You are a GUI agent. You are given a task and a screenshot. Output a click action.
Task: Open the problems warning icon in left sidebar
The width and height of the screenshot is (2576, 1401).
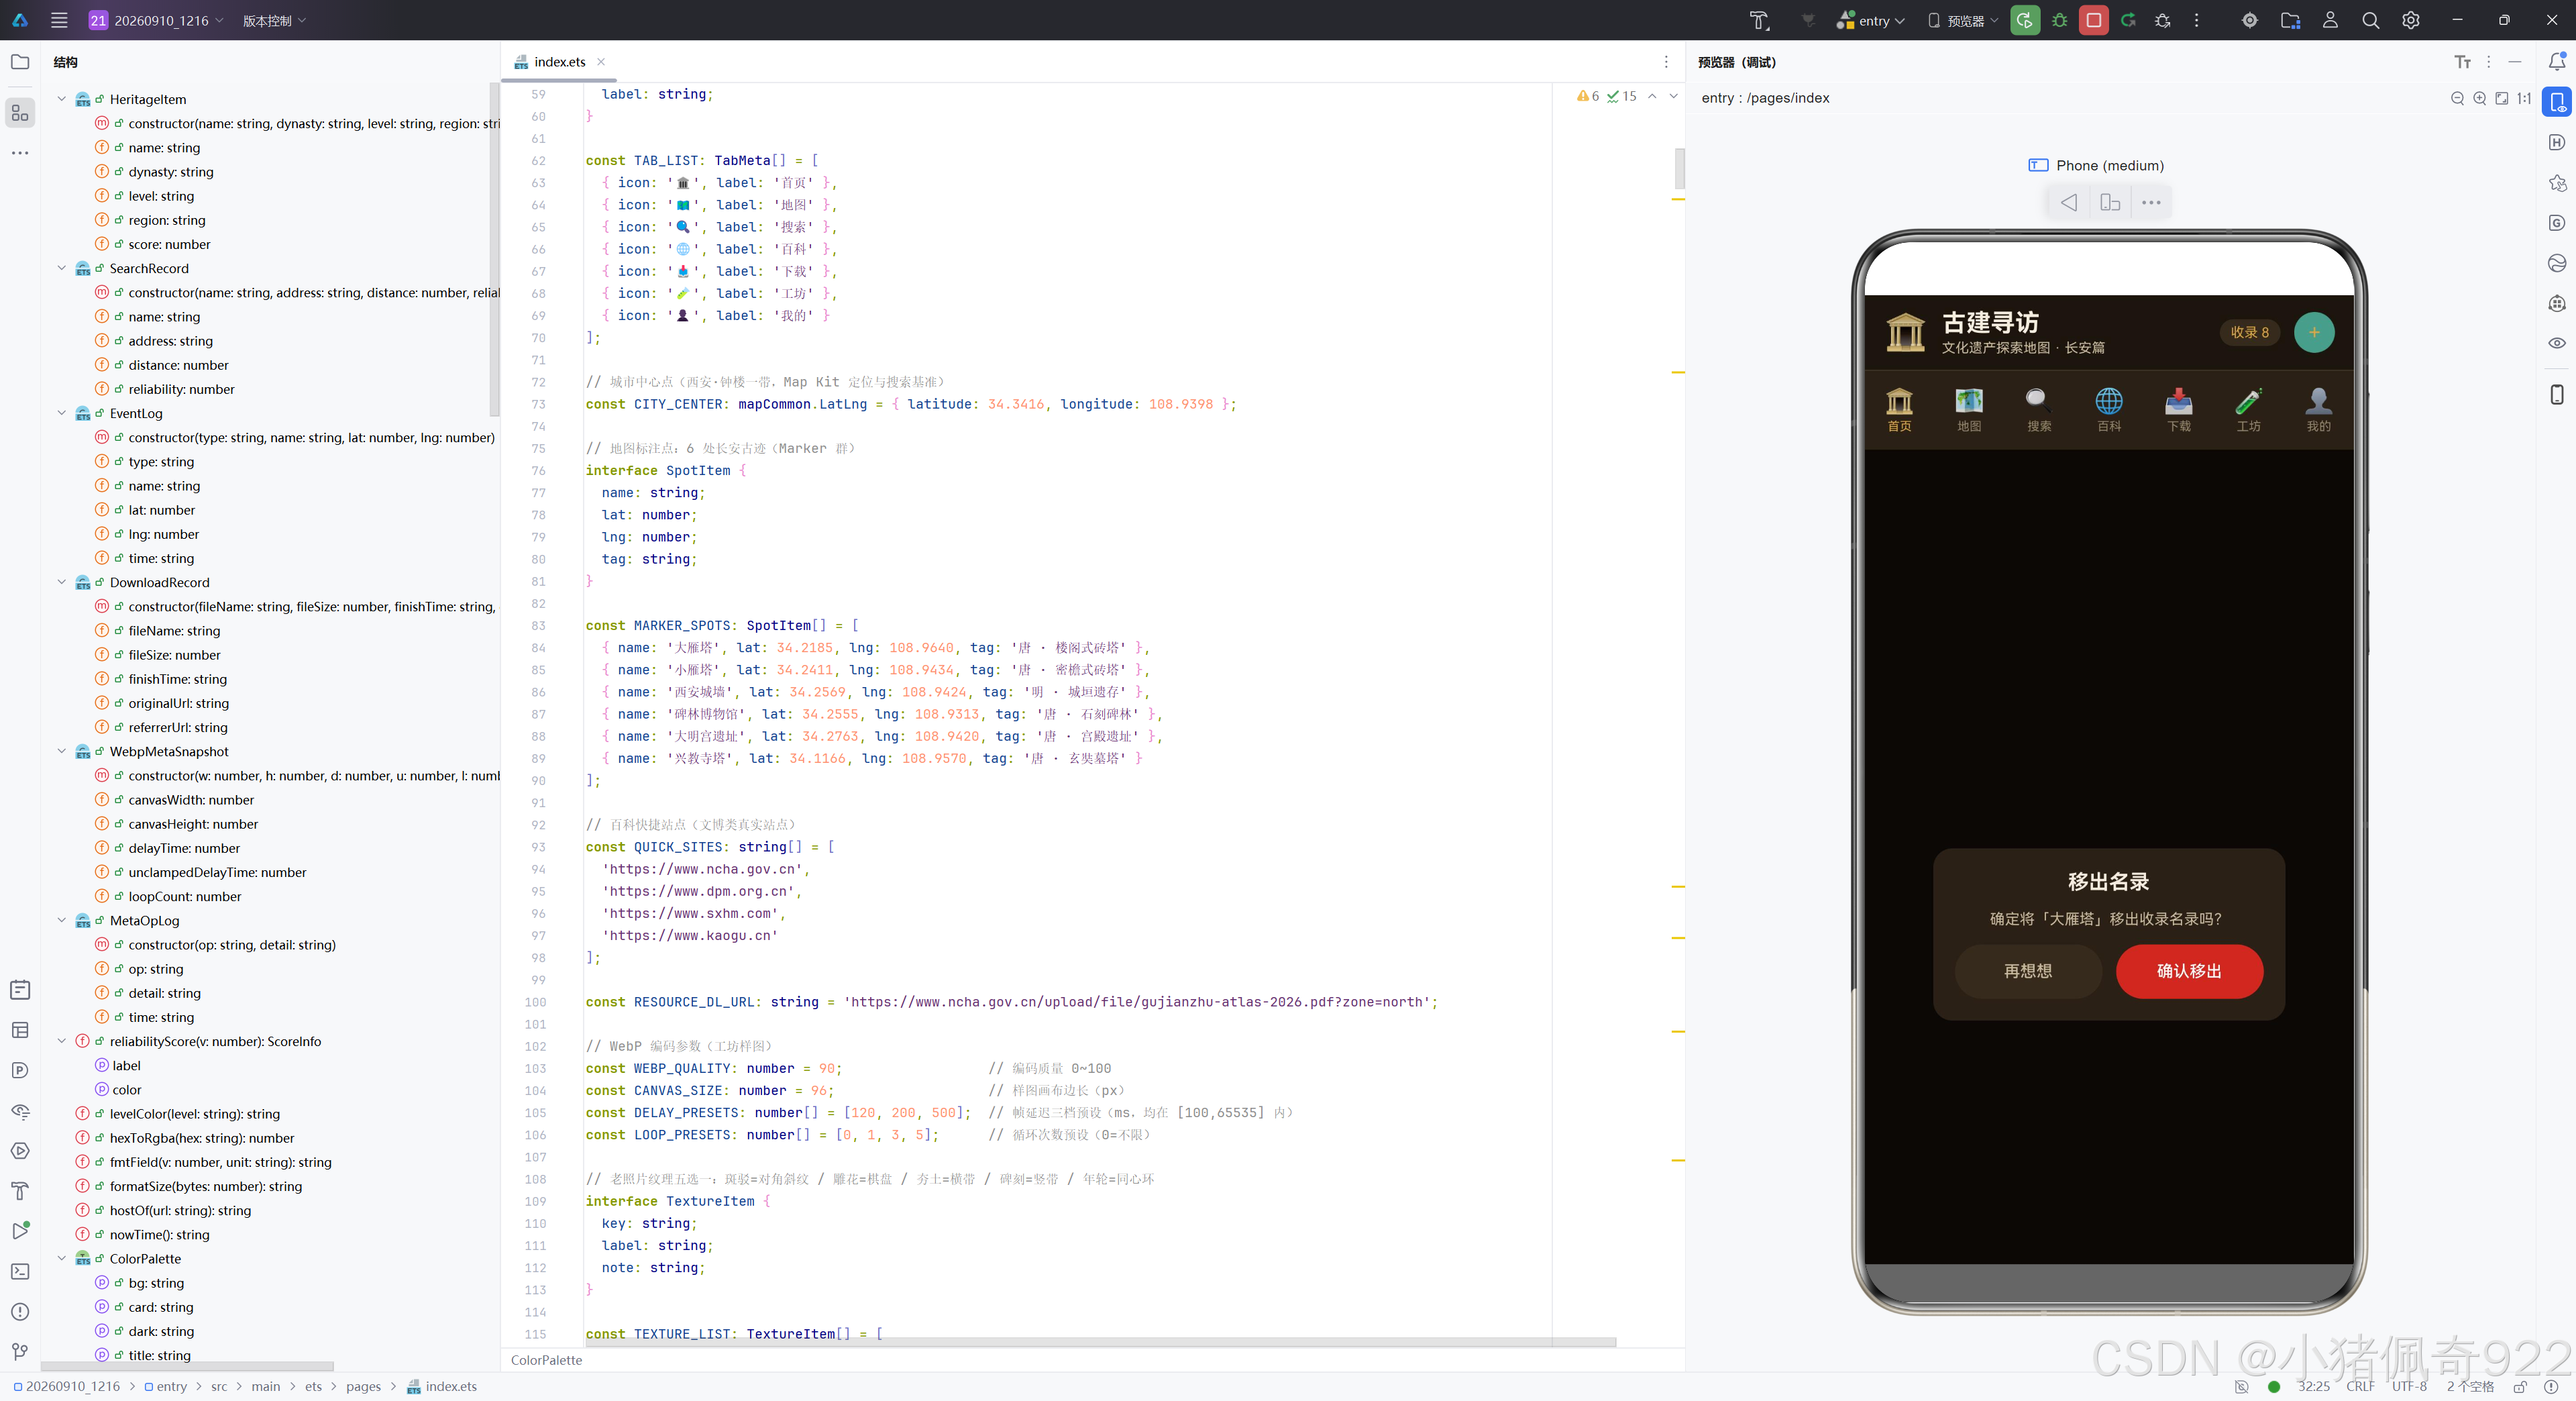click(x=20, y=1312)
